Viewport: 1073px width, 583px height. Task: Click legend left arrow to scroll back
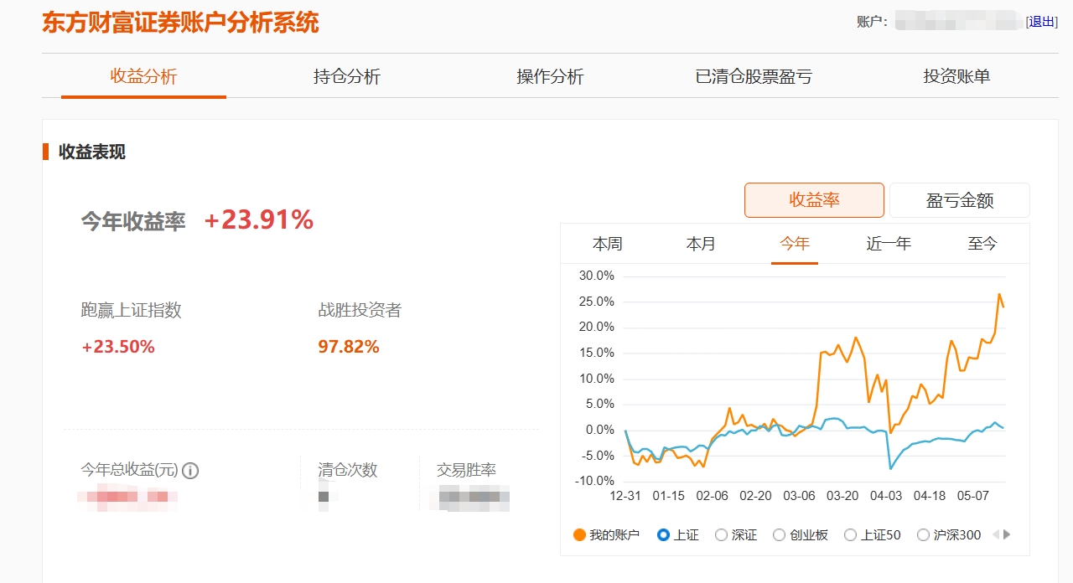996,534
